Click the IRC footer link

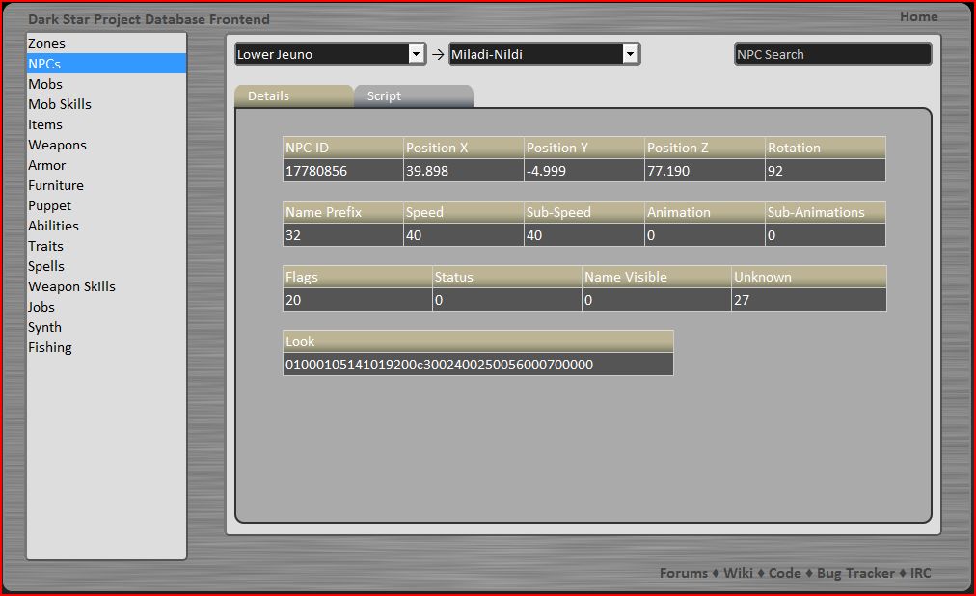click(x=920, y=573)
